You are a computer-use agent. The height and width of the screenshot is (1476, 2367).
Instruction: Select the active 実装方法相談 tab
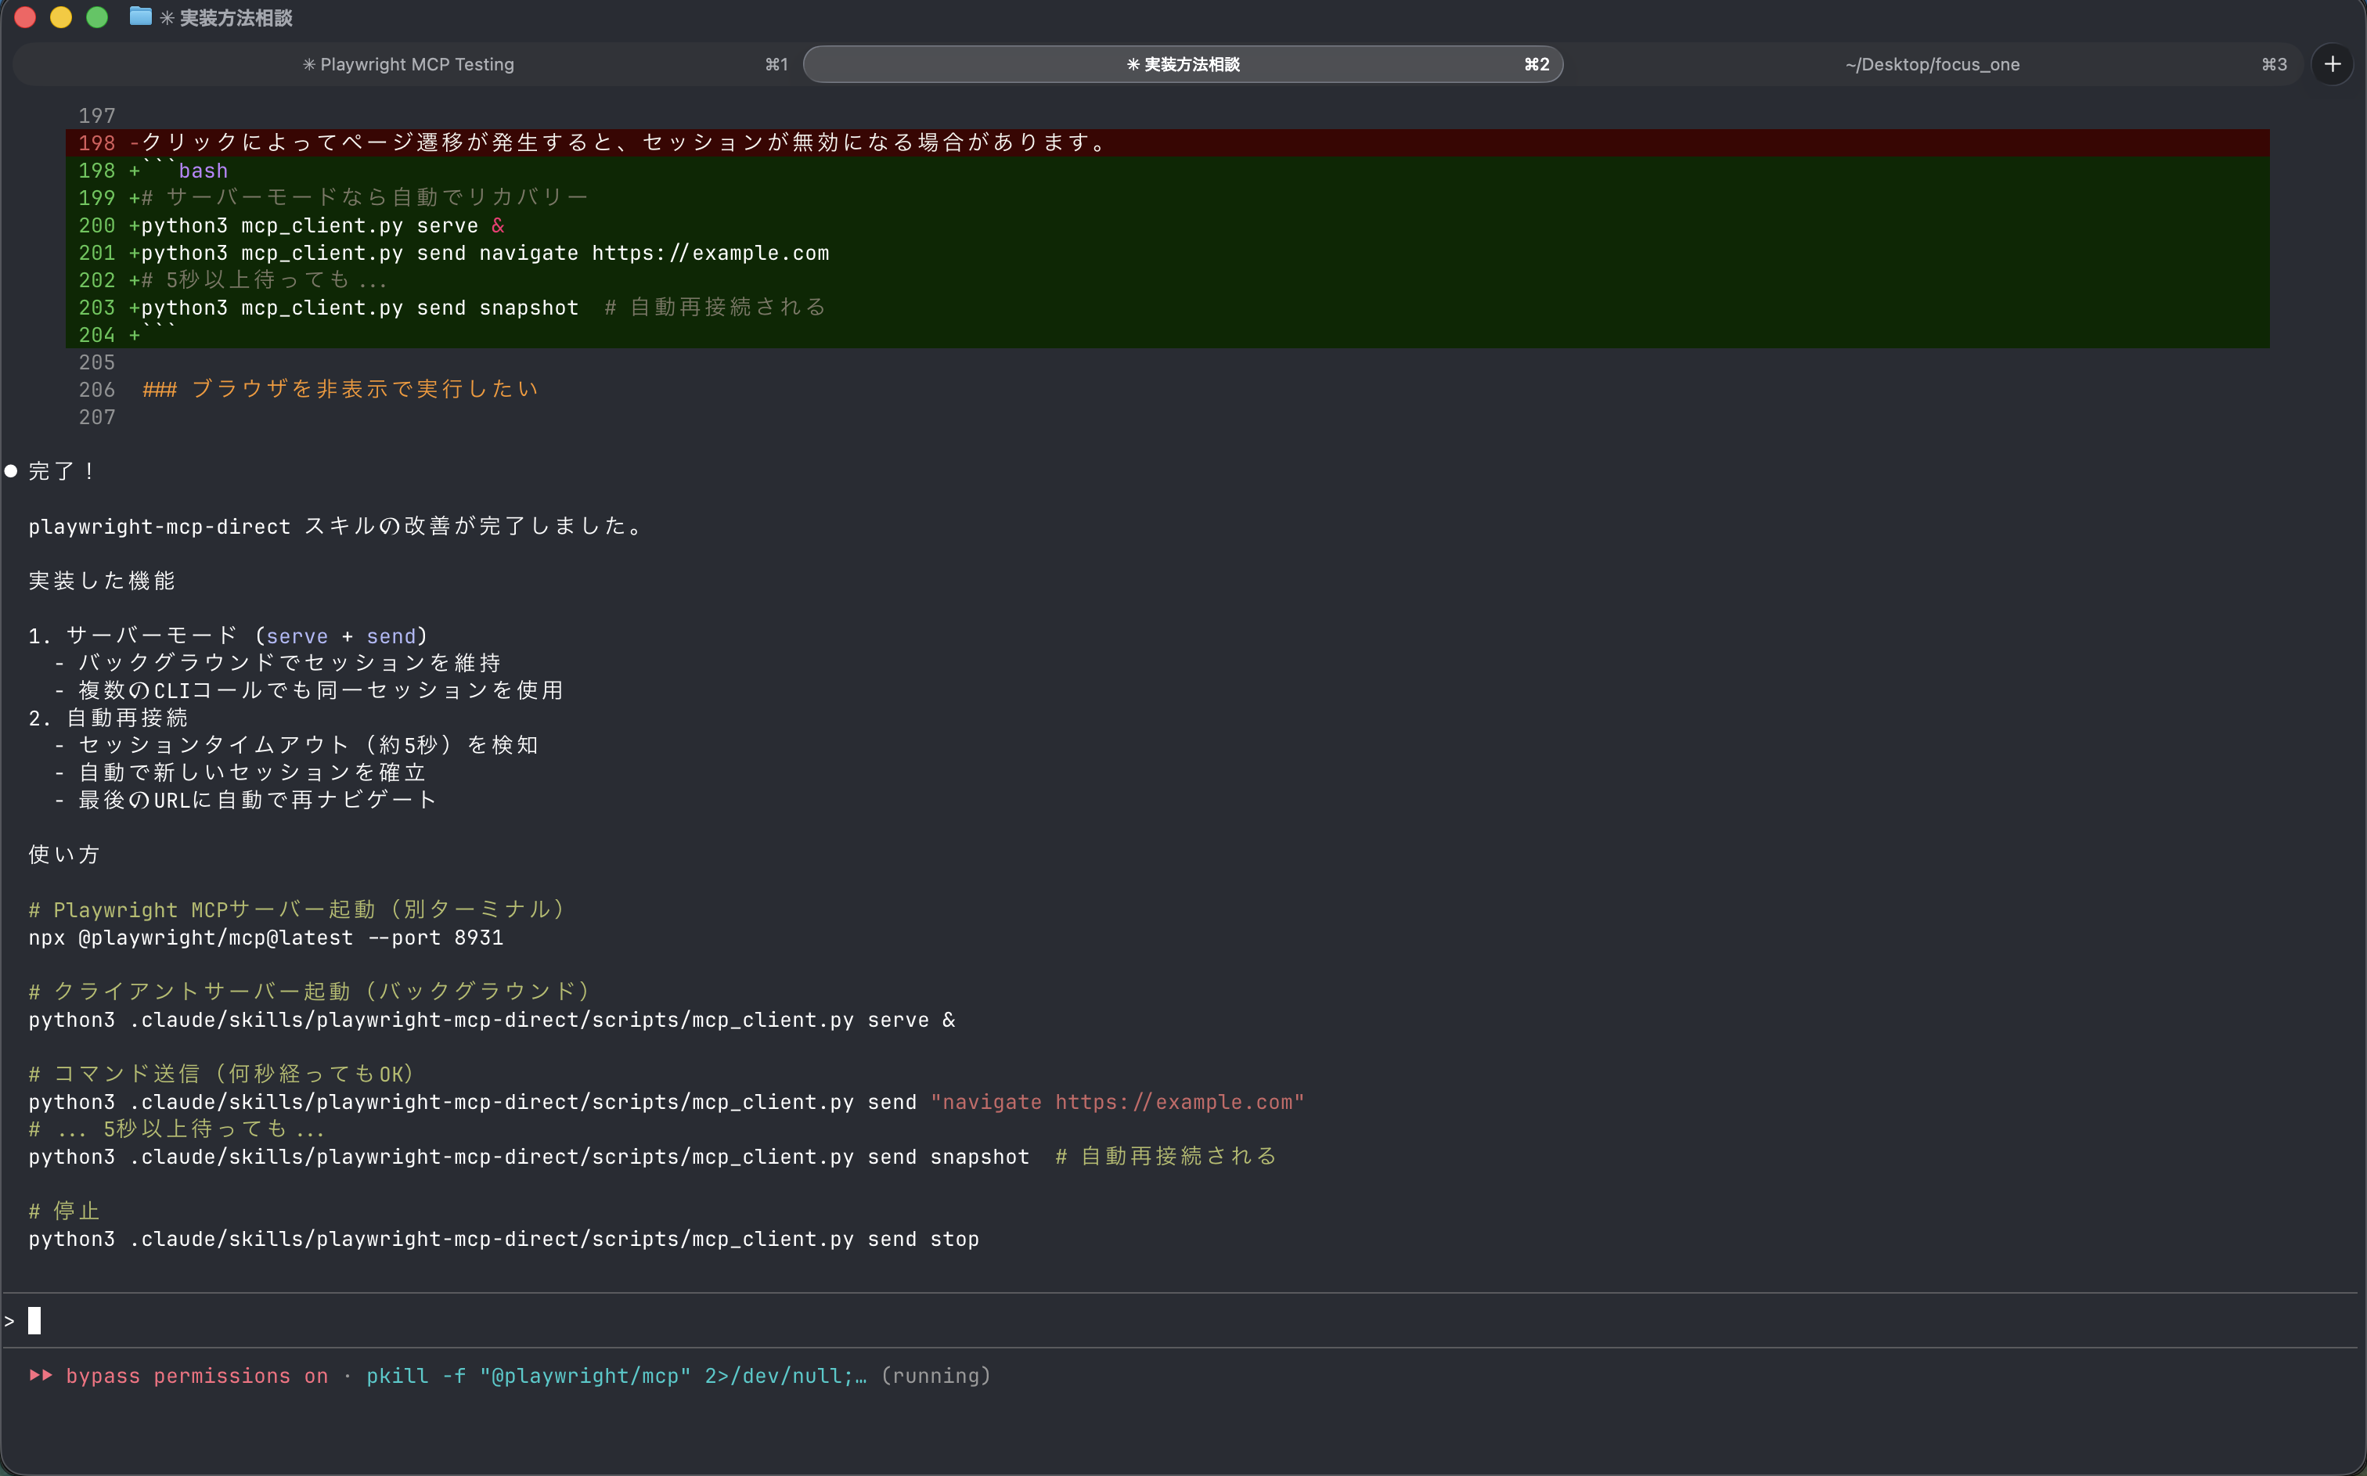(1182, 64)
